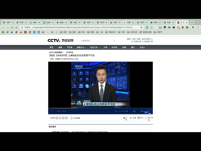Image resolution: width=201 pixels, height=151 pixels.
Task: Click the 评论 comment icon
Action: click(139, 118)
